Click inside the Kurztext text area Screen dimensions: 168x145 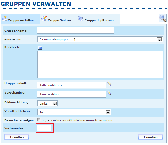pos(100,65)
